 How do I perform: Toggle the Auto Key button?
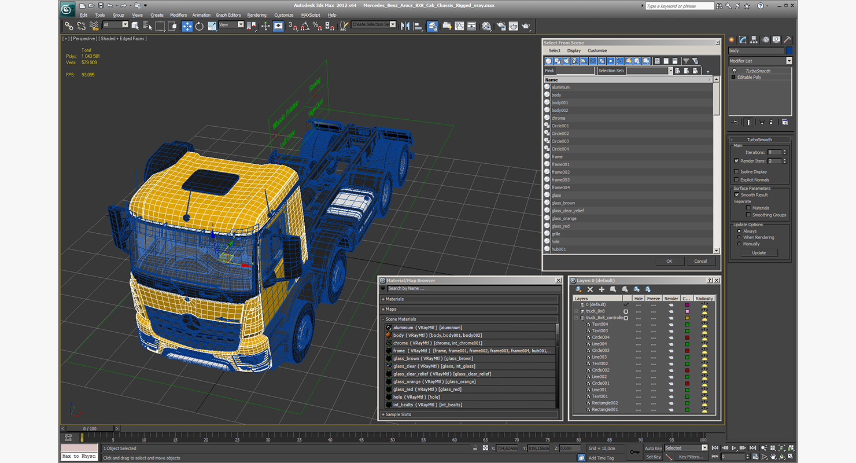click(x=653, y=448)
